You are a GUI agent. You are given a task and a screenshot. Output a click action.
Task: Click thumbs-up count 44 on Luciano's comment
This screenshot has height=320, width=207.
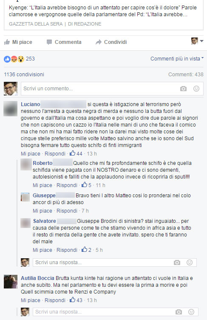[x=76, y=153]
